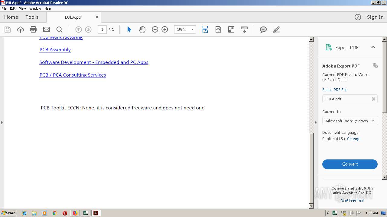Remove EULA.pdf from selected file
Viewport: 387px width, 217px height.
[373, 99]
